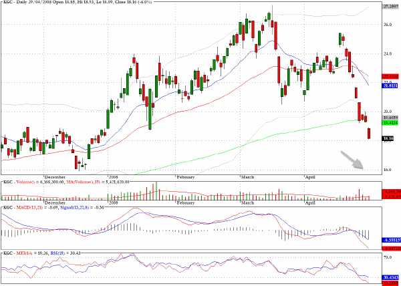Screen dimensions: 401x286
Task: Click February label under the volume panel
Action: click(186, 202)
